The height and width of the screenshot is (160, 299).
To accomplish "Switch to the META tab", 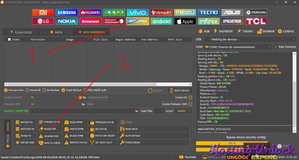I will click(56, 32).
